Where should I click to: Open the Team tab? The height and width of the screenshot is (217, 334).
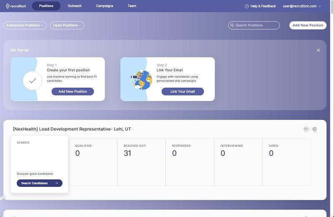coord(132,6)
